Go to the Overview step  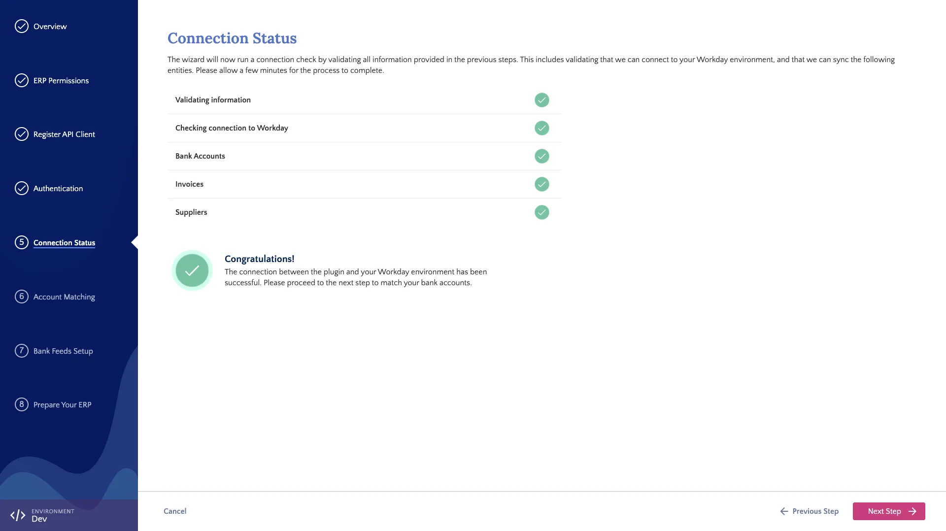50,27
